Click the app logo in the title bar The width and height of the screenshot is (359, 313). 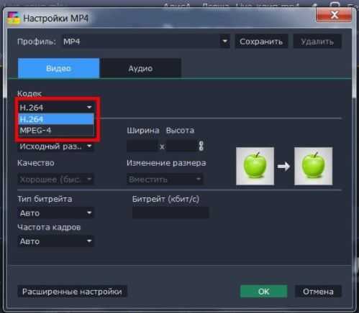14,18
